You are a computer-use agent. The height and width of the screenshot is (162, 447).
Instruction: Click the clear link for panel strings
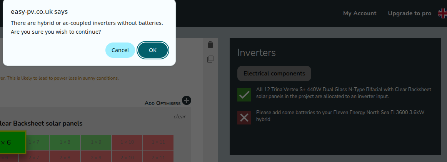pos(179,116)
